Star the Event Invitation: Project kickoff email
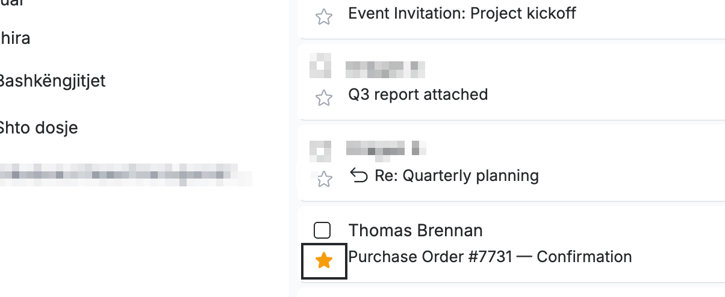The height and width of the screenshot is (297, 725). pyautogui.click(x=324, y=17)
